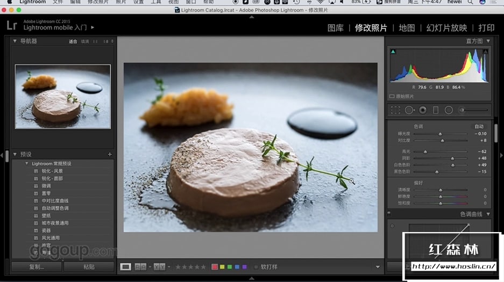
Task: Open the Y|Y before/after options dropdown
Action: [169, 267]
